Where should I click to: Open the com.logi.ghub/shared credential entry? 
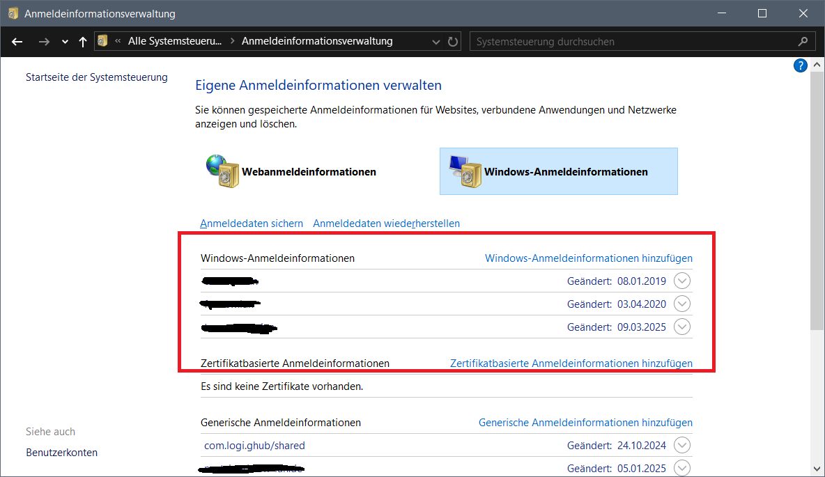click(x=254, y=446)
